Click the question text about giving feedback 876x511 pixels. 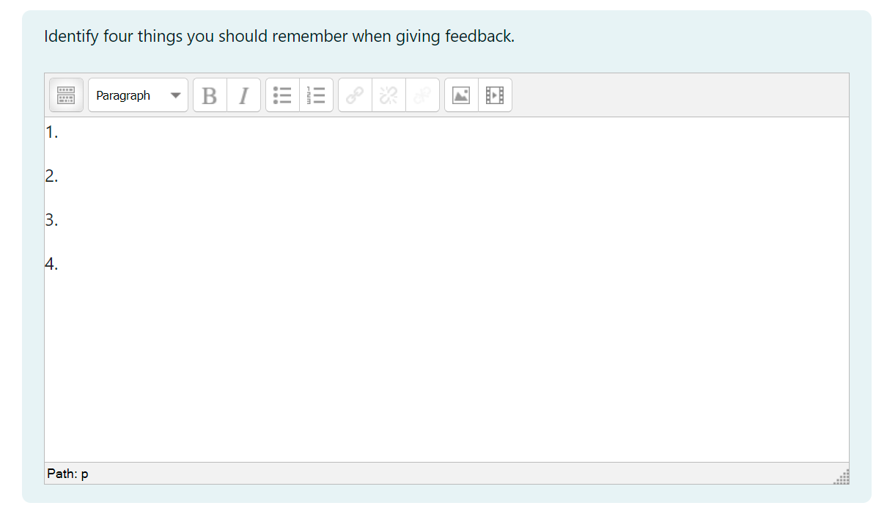point(279,37)
